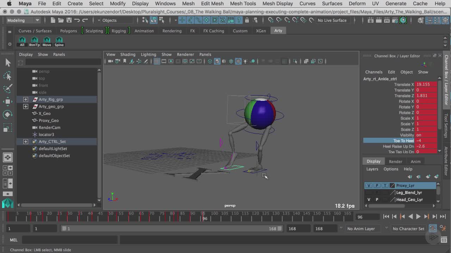
Task: Click the Move shelf icon
Action: (47, 41)
